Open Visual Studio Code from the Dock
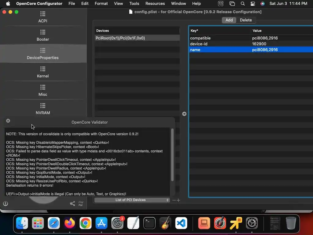The width and height of the screenshot is (313, 235). (x=181, y=223)
